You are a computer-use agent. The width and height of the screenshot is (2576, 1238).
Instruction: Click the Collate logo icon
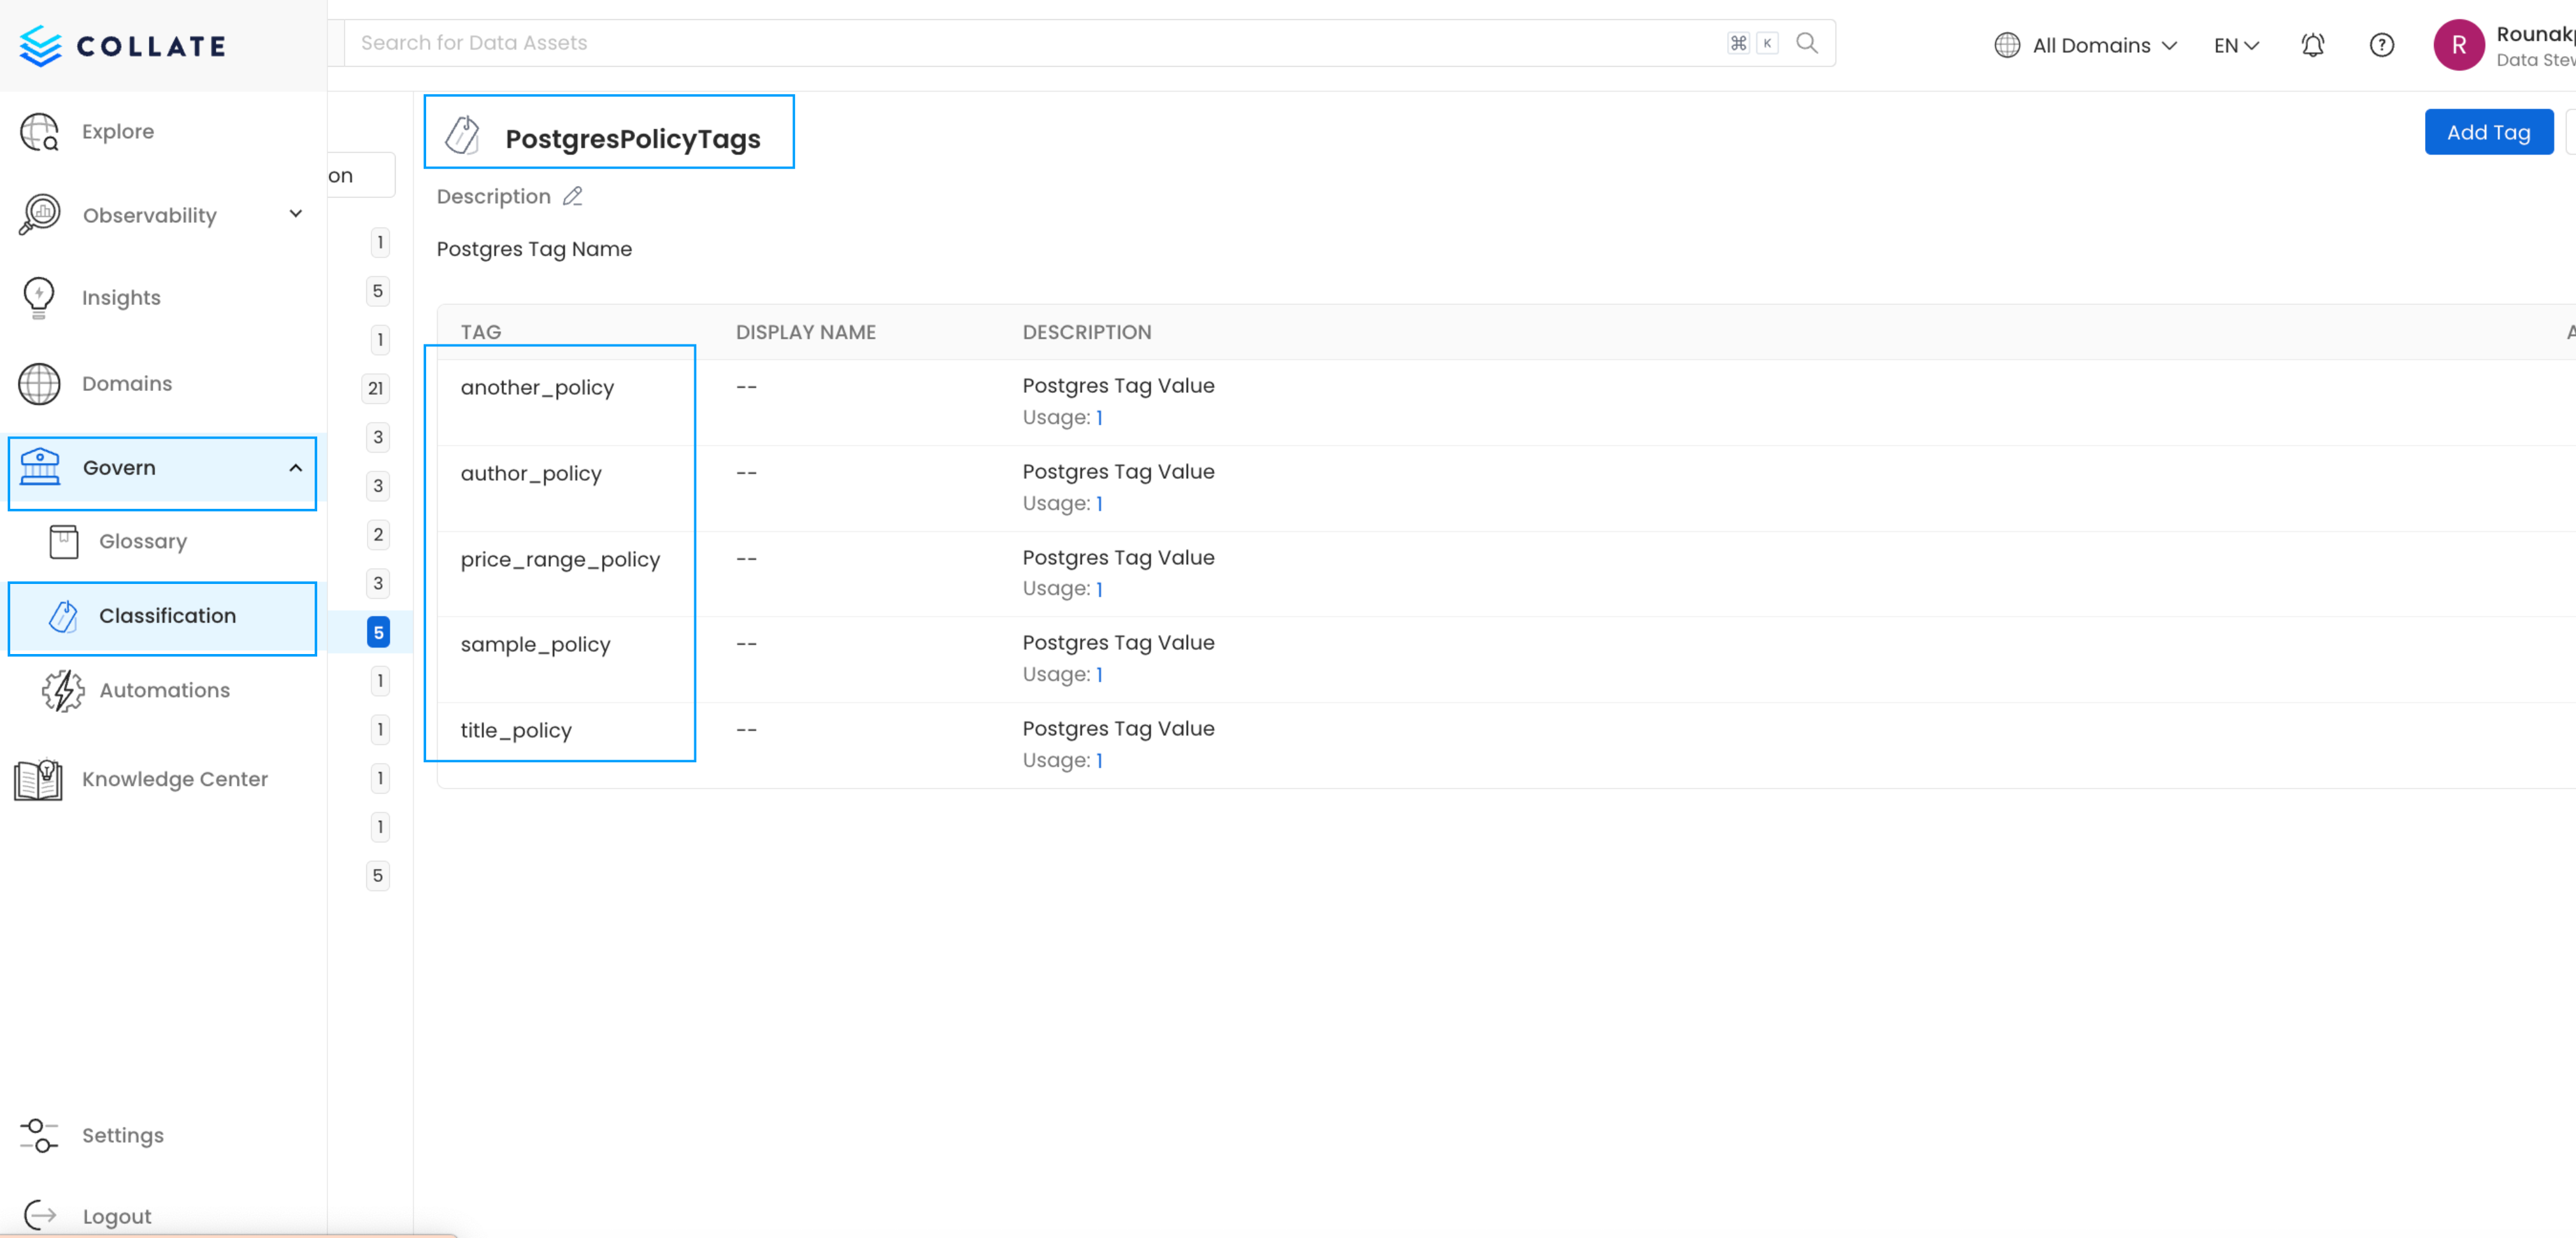pyautogui.click(x=39, y=45)
